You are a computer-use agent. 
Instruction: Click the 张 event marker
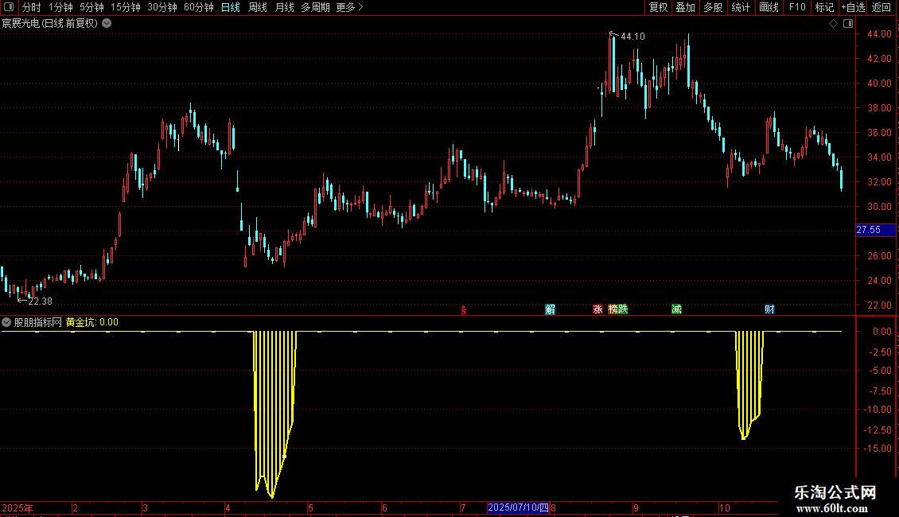[x=597, y=309]
